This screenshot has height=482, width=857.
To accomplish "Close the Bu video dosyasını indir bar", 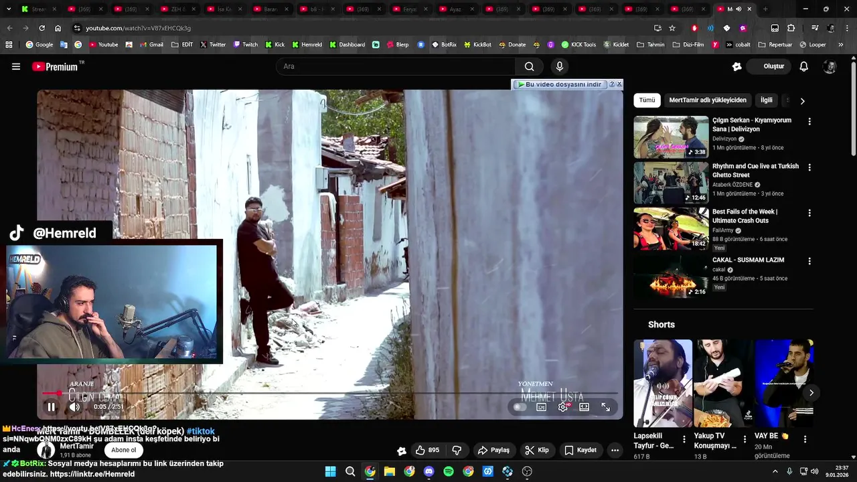I will point(619,84).
